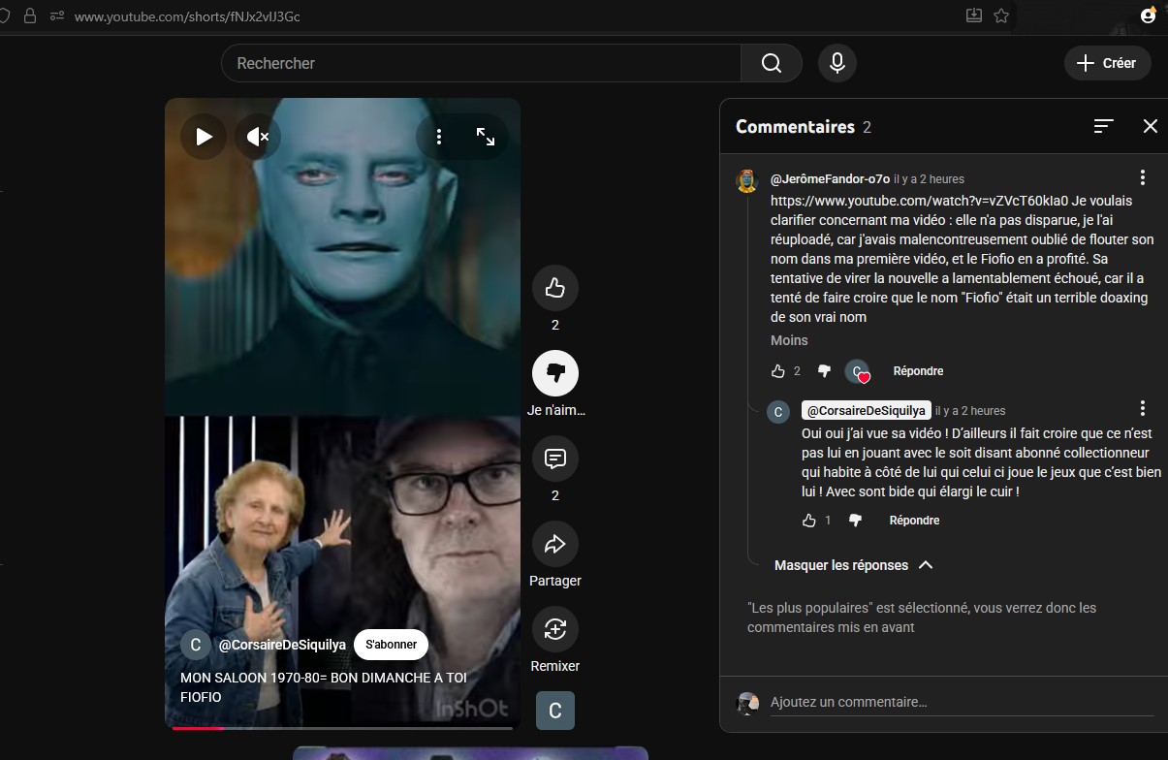Collapse the long comment with Moins
Viewport: 1168px width, 760px height.
pos(789,340)
